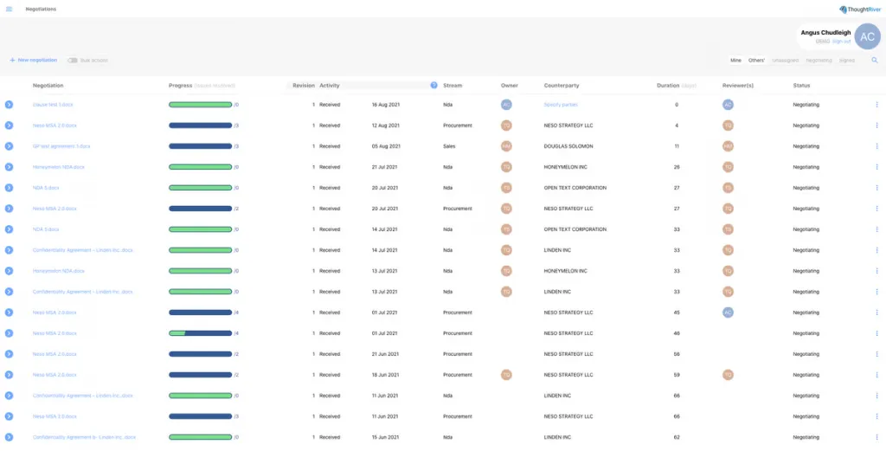Expand the Honeymelon NDA.docx row with 26-day duration
886x451 pixels.
coord(9,167)
